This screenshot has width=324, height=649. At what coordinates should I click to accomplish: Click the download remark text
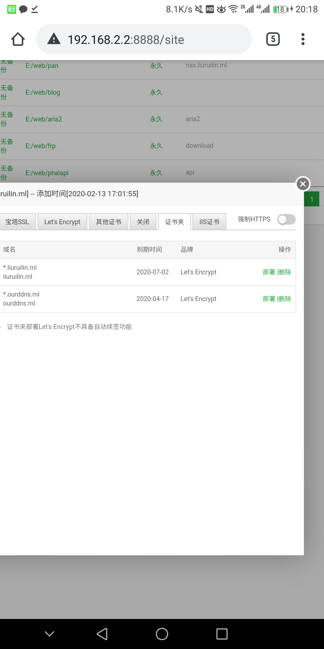(199, 146)
